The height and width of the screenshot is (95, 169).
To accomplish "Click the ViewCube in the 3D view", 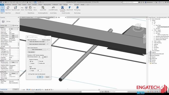I will [138, 26].
